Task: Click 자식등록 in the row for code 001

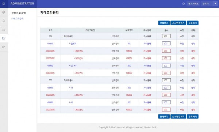Action: tap(147, 36)
